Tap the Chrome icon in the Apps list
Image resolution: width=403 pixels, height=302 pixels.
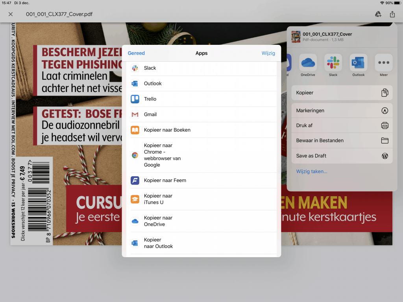(x=135, y=155)
